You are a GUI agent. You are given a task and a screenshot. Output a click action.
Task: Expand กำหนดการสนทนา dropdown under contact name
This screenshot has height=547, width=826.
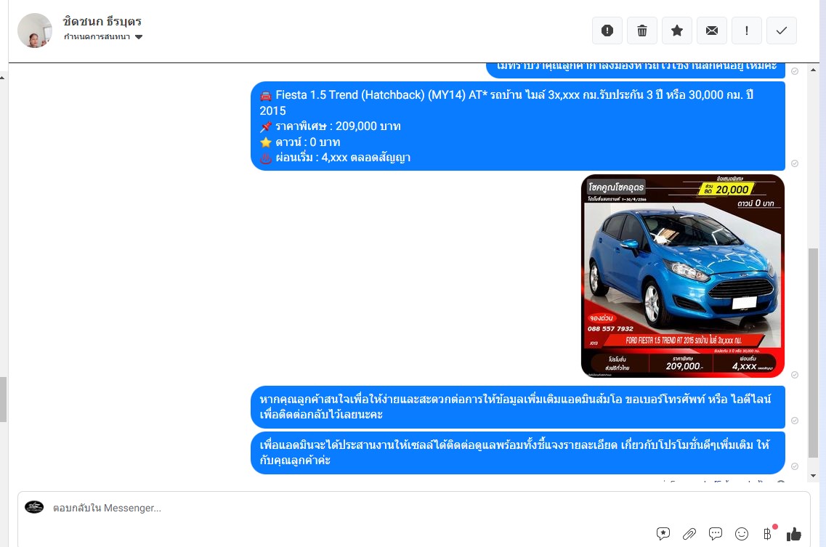pos(103,37)
